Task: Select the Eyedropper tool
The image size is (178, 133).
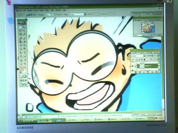Action: (x=25, y=60)
